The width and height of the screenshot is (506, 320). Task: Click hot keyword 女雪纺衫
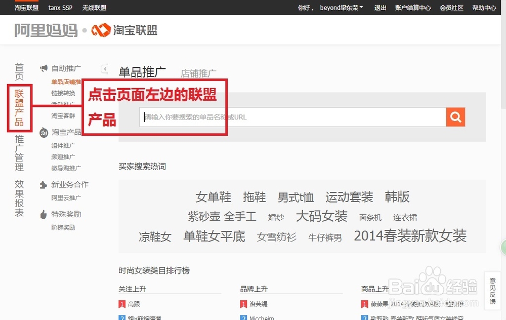[x=277, y=237]
